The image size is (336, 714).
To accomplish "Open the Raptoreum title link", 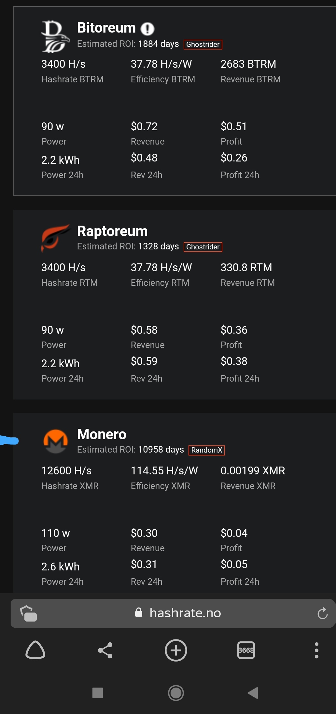I will [x=112, y=231].
